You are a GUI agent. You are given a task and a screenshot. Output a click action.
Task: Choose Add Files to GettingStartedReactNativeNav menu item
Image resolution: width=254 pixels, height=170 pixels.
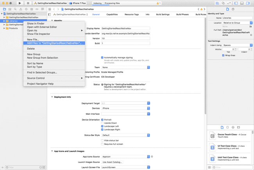54,43
